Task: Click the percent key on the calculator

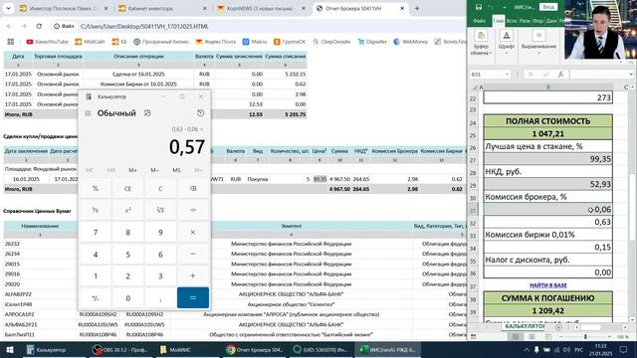Action: coord(96,188)
